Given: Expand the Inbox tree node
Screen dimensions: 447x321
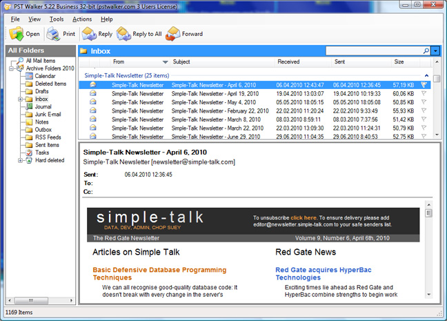Looking at the screenshot, I should tap(20, 99).
